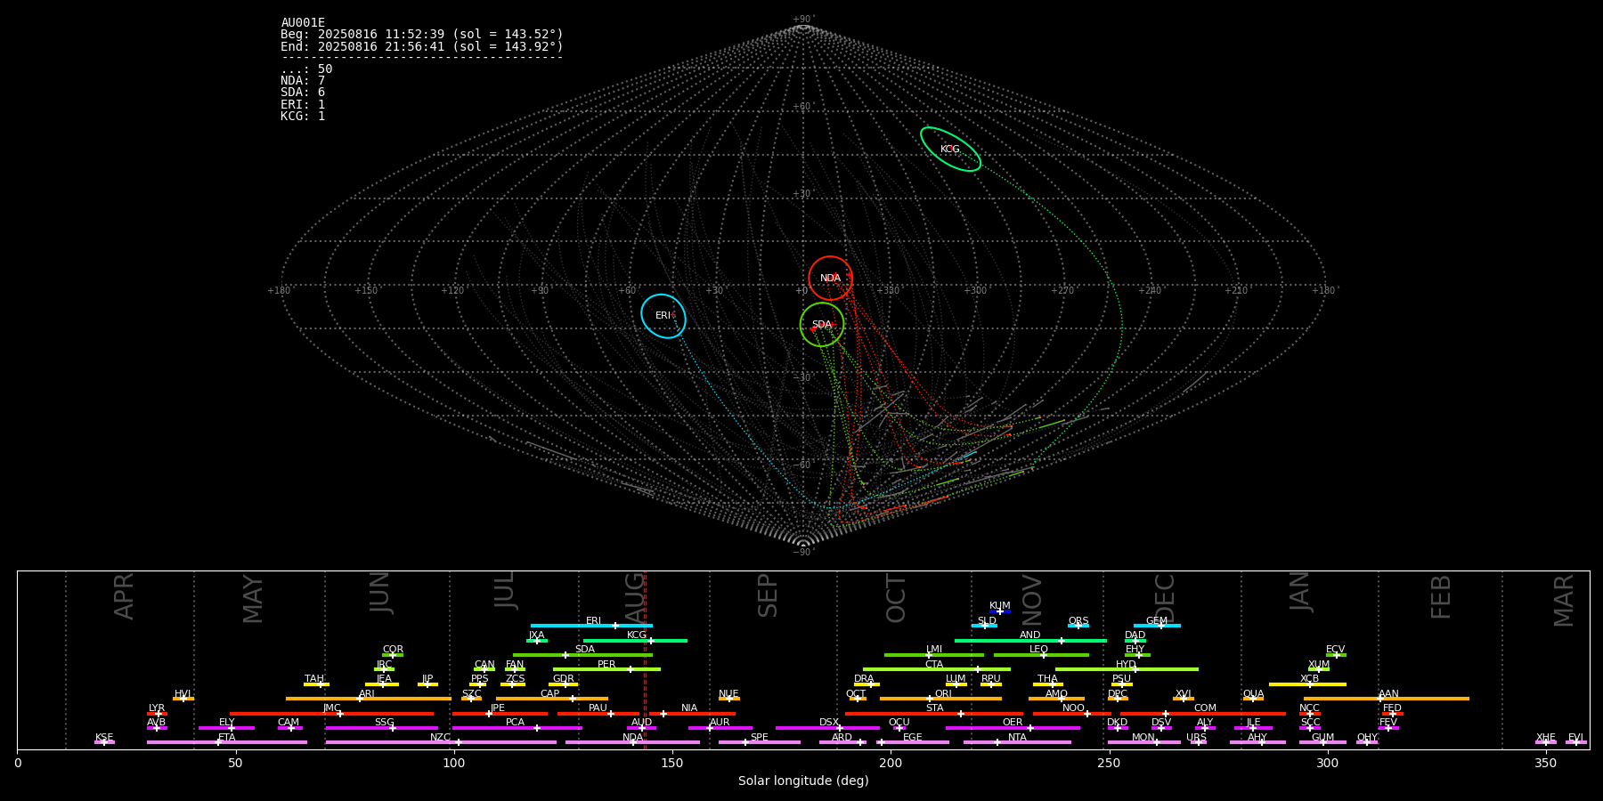Click the OER shower bar in timeline
1603x801 pixels.
point(1013,728)
